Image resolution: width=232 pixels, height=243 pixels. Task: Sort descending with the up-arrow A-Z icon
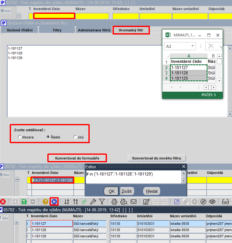[x=76, y=202]
